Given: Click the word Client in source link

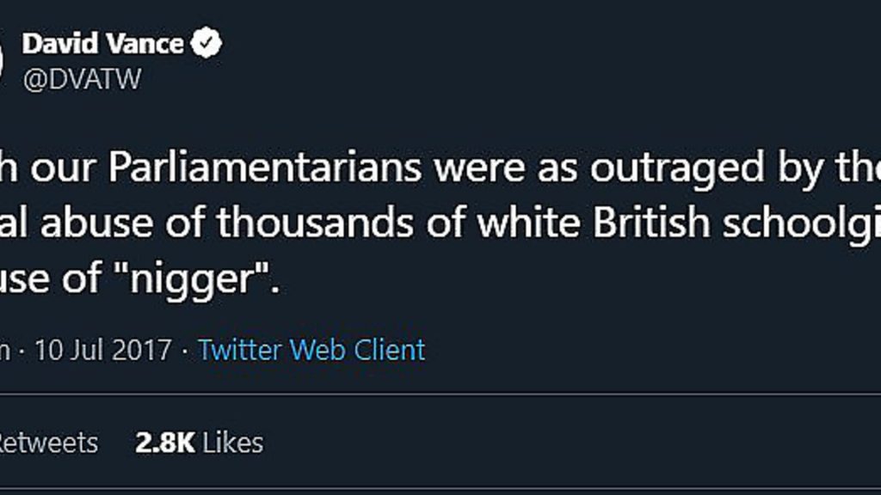Looking at the screenshot, I should [390, 351].
